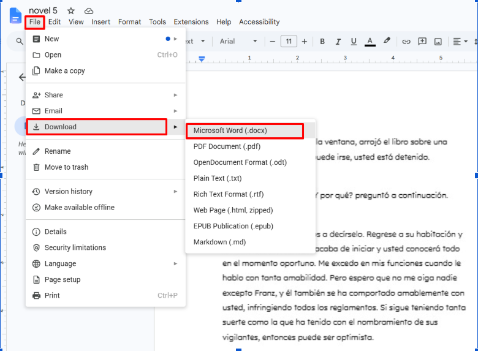478x351 pixels.
Task: Select Make a copy
Action: pyautogui.click(x=105, y=70)
